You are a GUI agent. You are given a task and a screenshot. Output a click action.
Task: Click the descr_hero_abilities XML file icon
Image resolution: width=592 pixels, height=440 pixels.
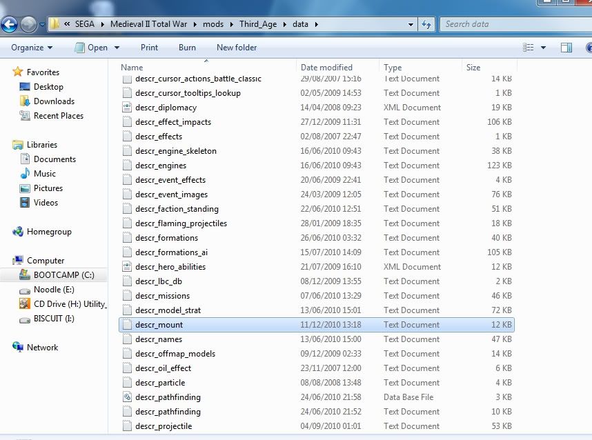pyautogui.click(x=126, y=267)
